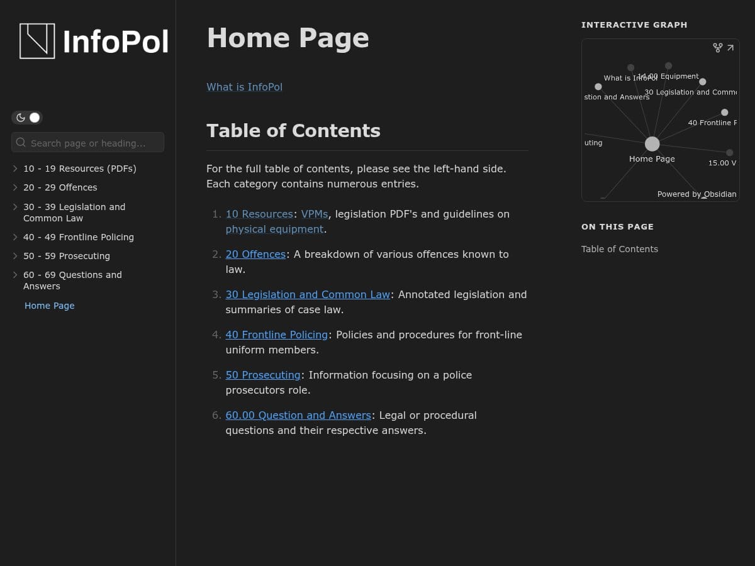Open the physical equipment link
This screenshot has width=755, height=566.
[x=274, y=229]
